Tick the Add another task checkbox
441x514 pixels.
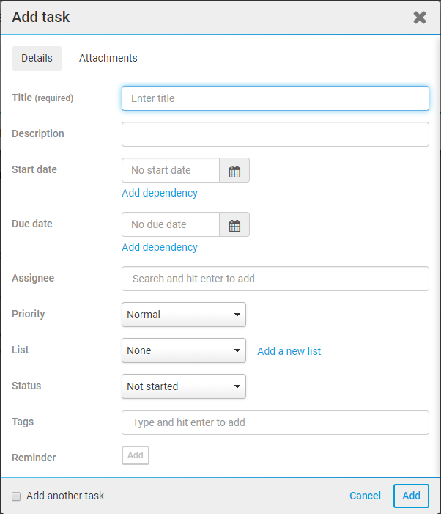16,496
